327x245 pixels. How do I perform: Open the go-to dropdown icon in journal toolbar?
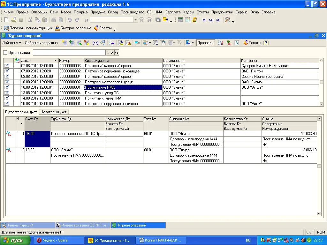pos(190,43)
